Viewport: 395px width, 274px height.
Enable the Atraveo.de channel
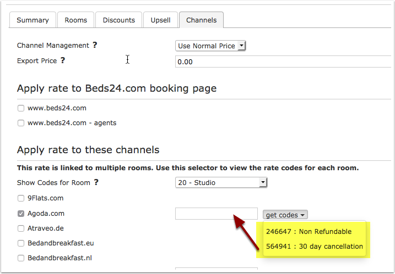click(x=21, y=228)
